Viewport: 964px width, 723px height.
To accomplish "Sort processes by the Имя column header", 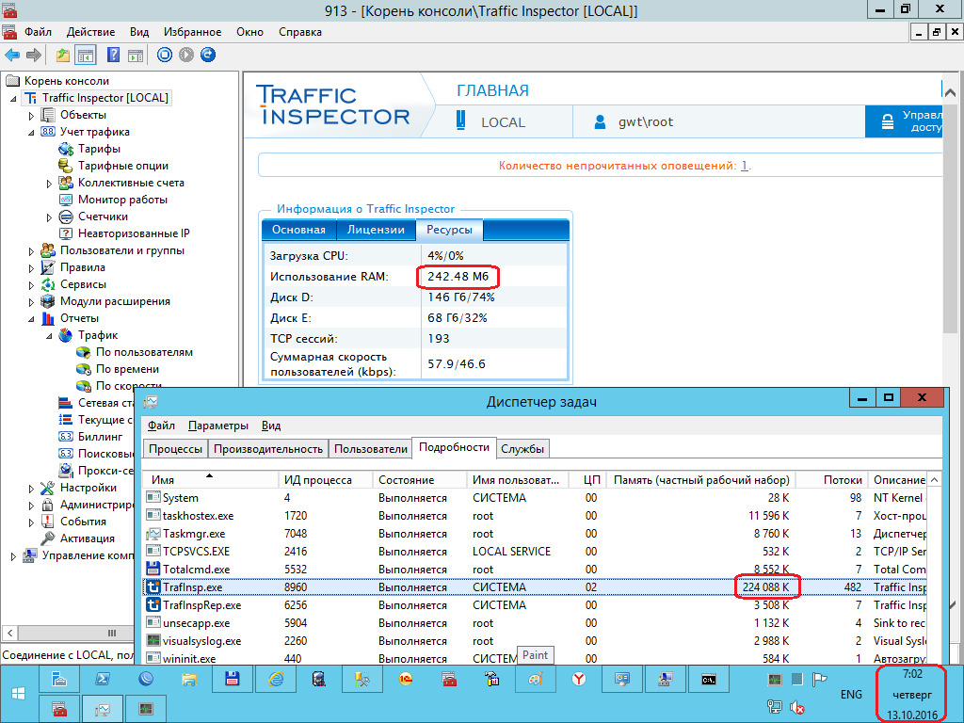I will [211, 480].
